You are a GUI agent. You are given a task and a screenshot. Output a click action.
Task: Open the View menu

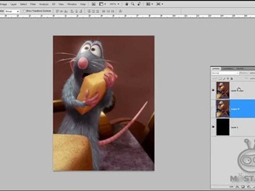(x=61, y=4)
